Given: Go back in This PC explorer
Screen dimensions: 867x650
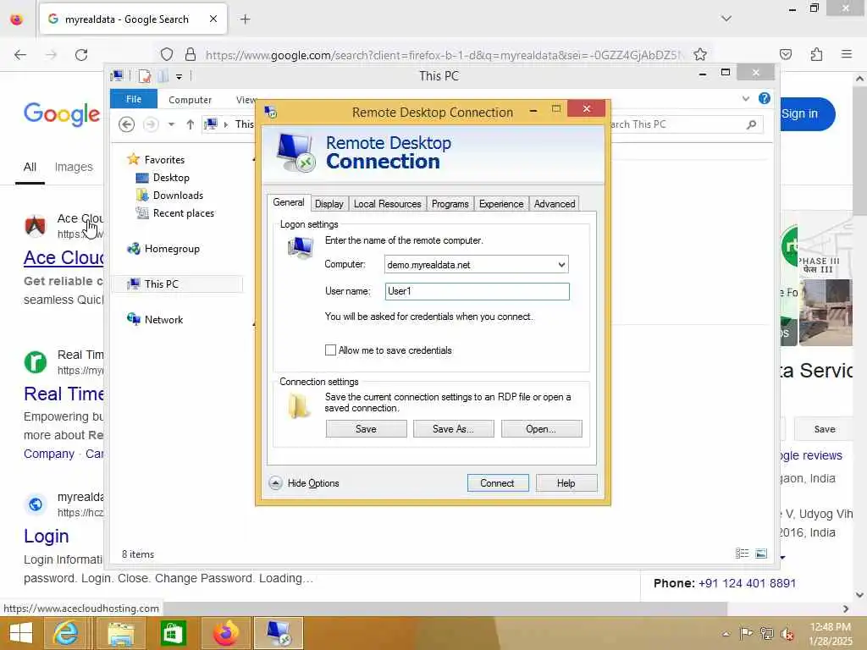Looking at the screenshot, I should (127, 124).
